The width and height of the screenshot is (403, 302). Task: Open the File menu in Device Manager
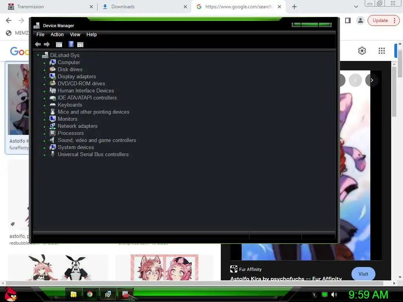click(x=41, y=35)
